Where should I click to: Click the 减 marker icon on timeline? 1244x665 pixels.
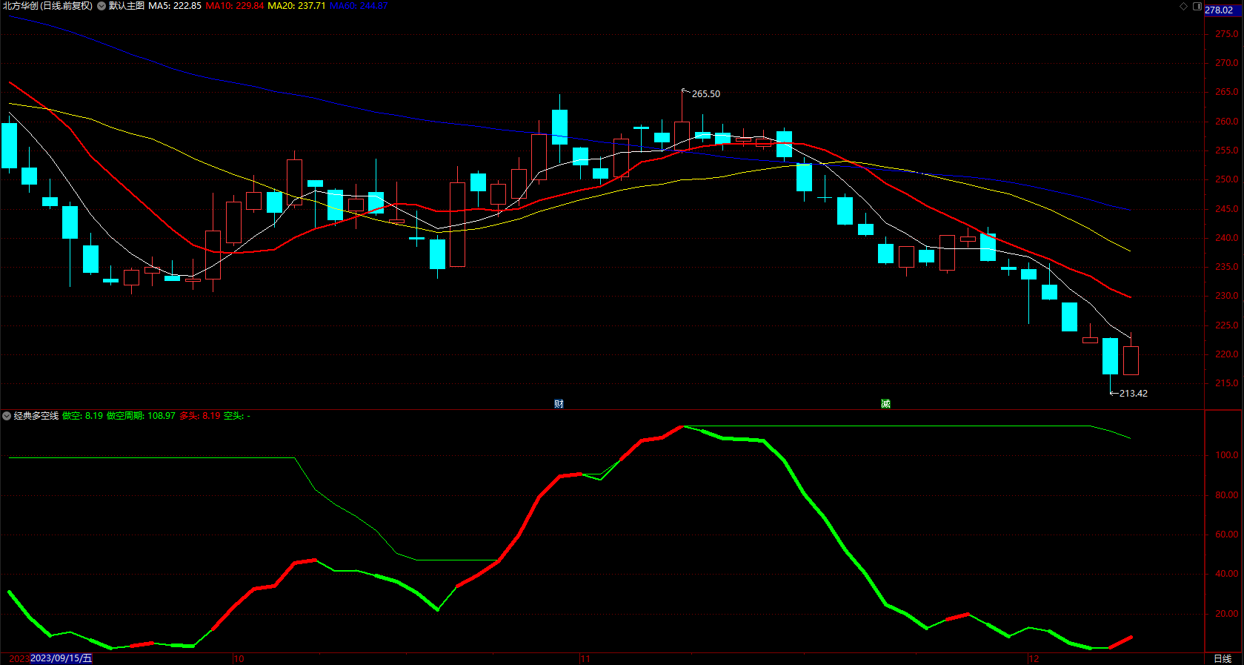coord(885,403)
